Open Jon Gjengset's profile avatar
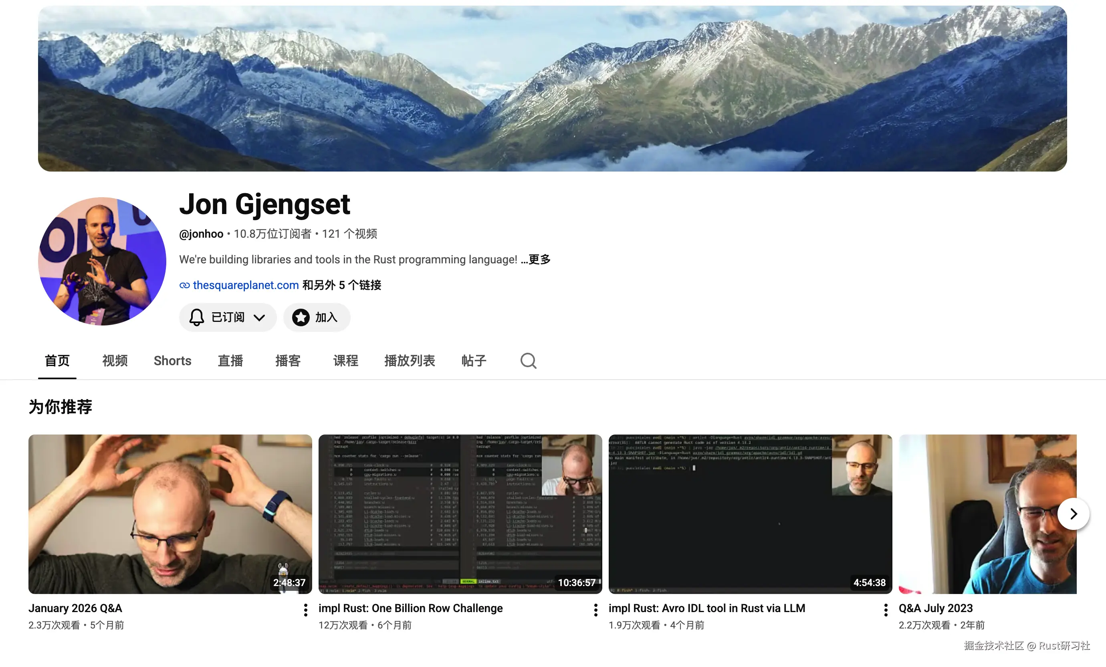Screen dimensions: 1106x667 point(102,261)
